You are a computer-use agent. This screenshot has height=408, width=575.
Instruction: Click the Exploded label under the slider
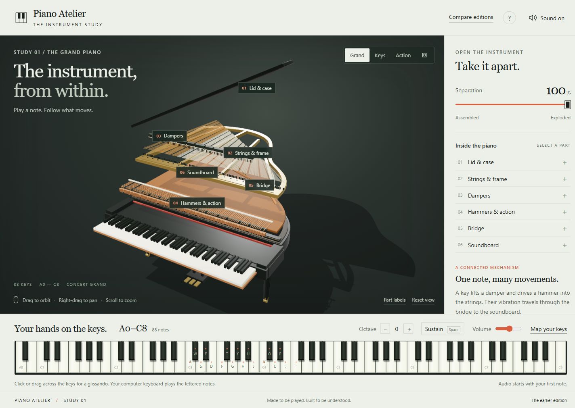click(x=560, y=118)
